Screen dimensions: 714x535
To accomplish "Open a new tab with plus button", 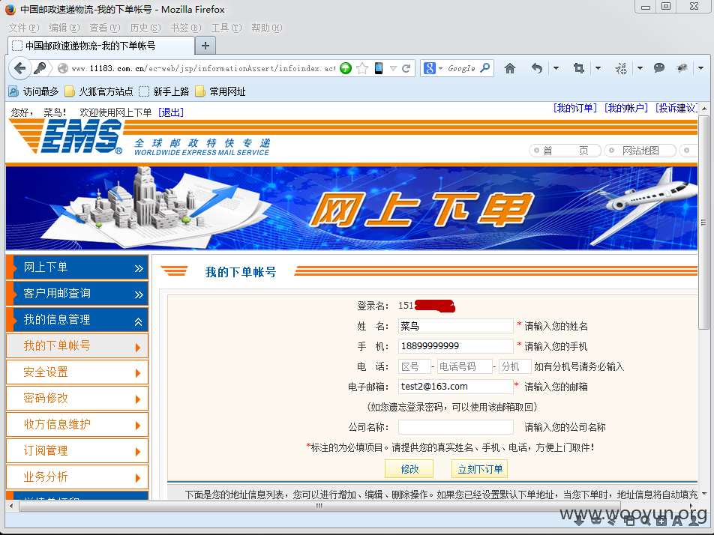I will pos(205,46).
